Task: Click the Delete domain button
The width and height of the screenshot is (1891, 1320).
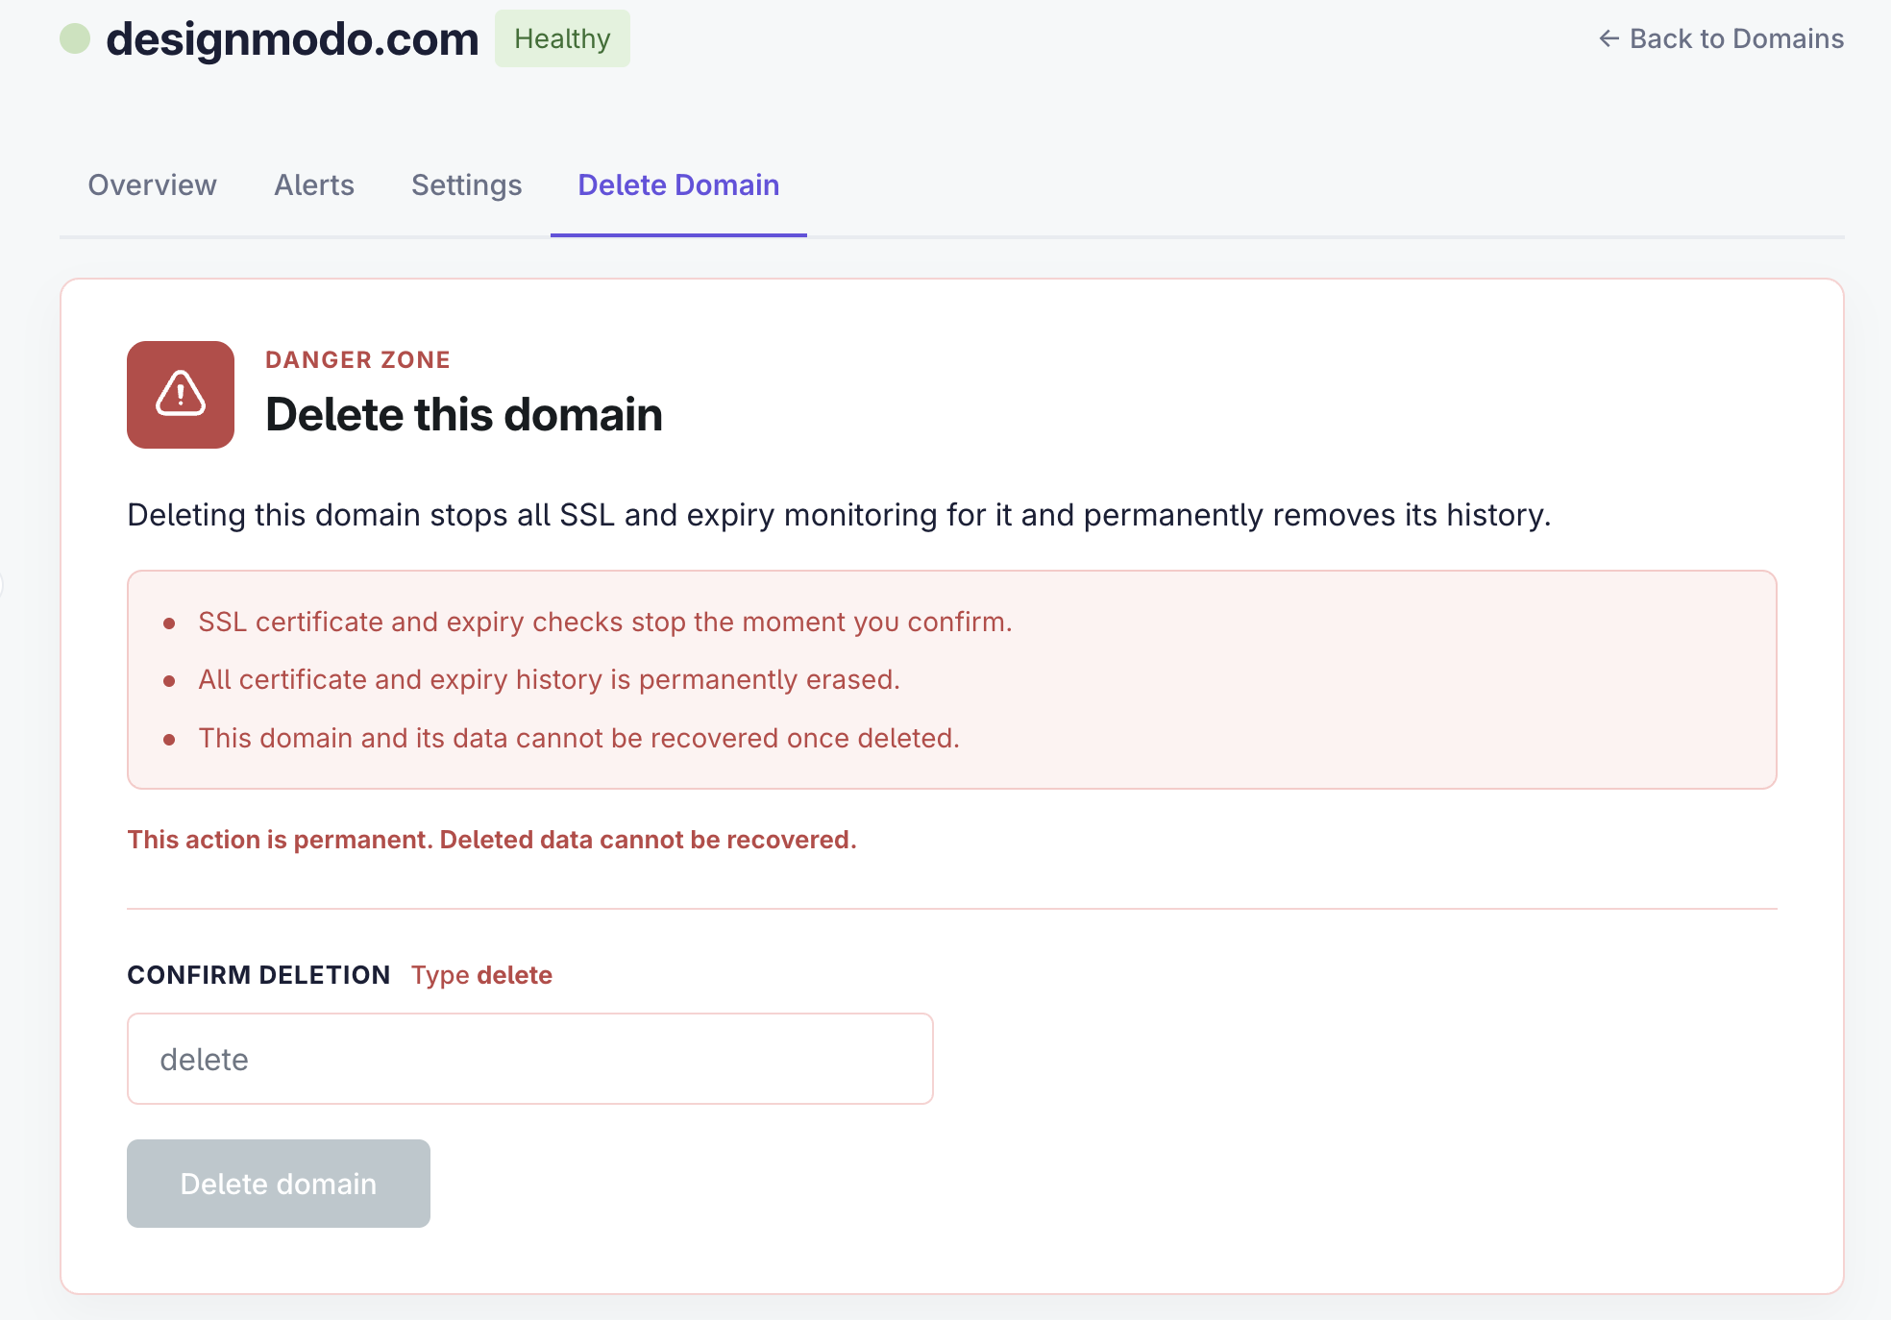Action: [x=279, y=1184]
